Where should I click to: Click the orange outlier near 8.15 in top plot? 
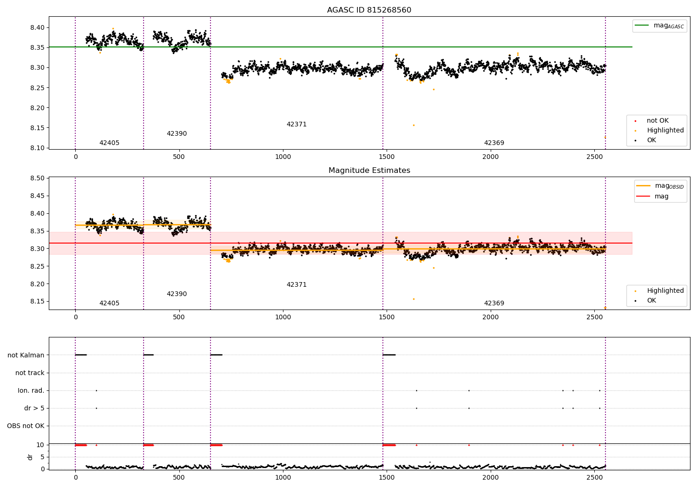click(414, 125)
